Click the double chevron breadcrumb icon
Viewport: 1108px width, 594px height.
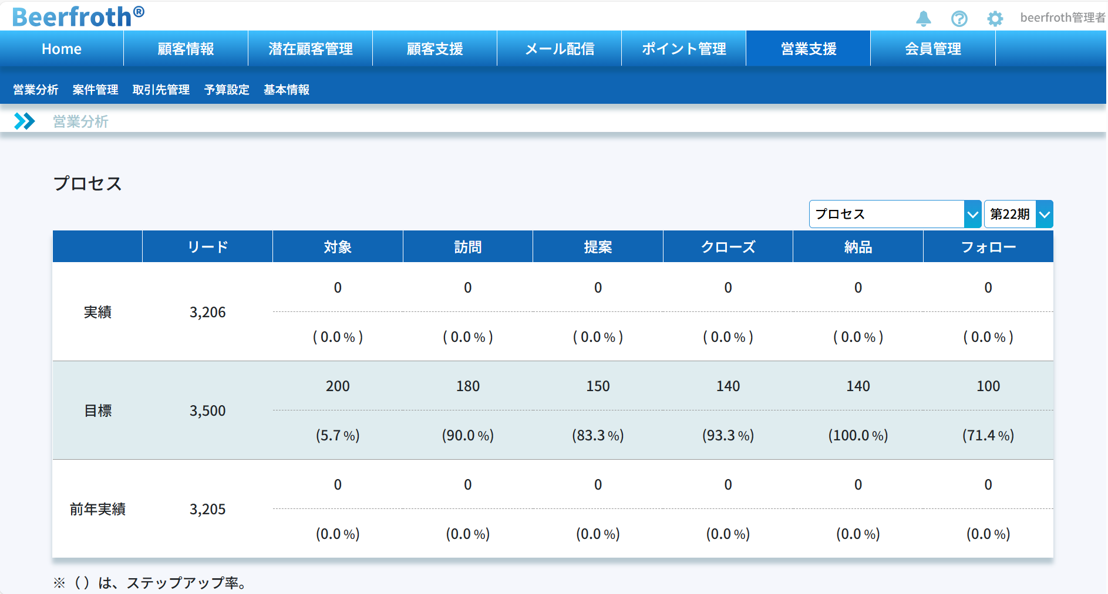point(24,121)
